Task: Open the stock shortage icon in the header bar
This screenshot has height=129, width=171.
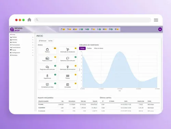Action: coord(75,29)
